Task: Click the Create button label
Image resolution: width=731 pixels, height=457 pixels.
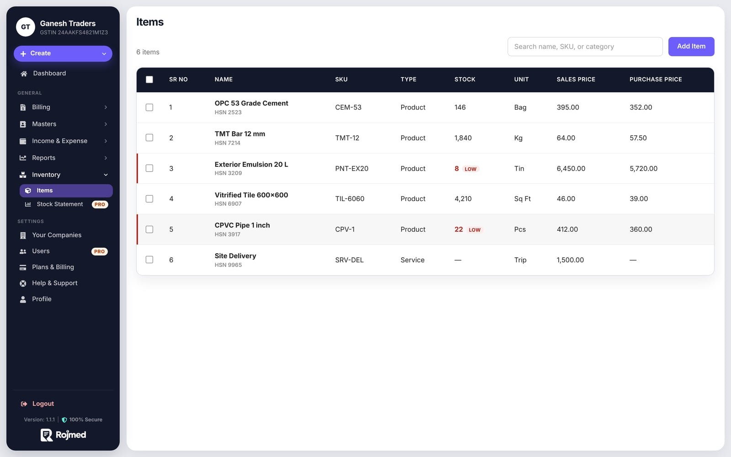Action: 40,53
